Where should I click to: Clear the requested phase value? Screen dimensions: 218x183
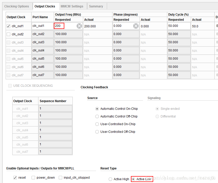tap(136, 26)
